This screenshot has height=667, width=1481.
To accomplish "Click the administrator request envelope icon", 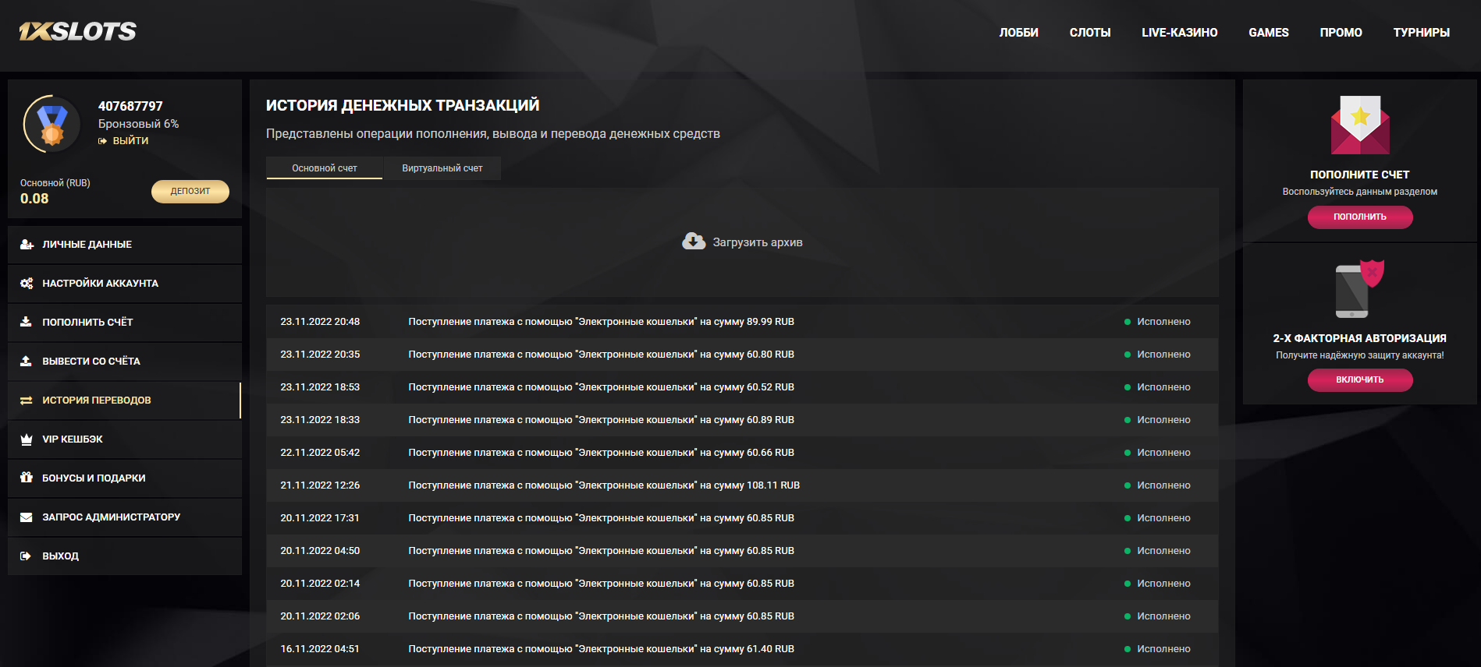I will [x=27, y=517].
